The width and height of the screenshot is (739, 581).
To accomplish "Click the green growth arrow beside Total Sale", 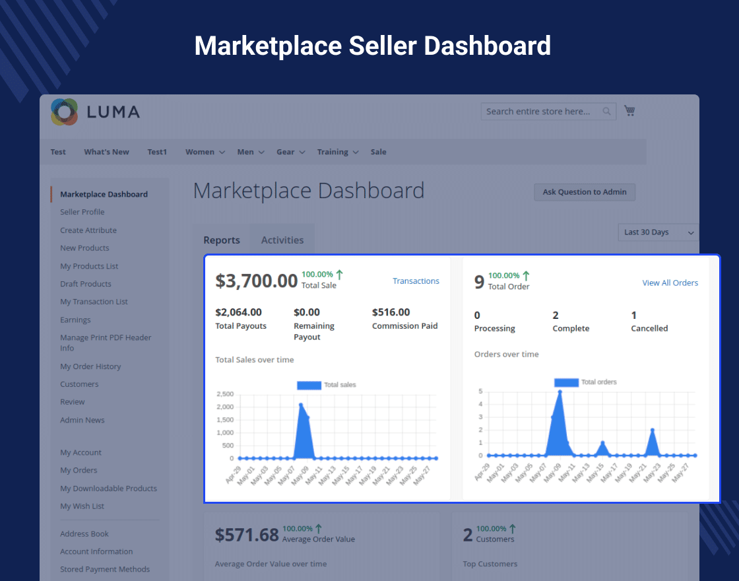I will (x=338, y=273).
